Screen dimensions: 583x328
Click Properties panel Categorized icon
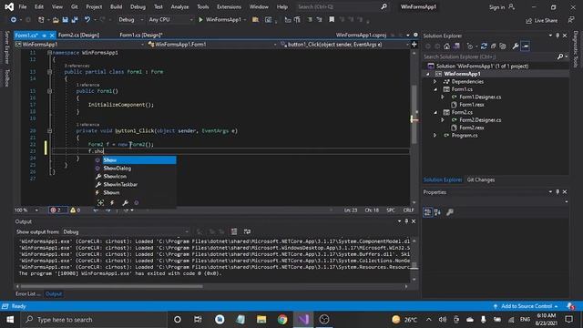point(427,212)
